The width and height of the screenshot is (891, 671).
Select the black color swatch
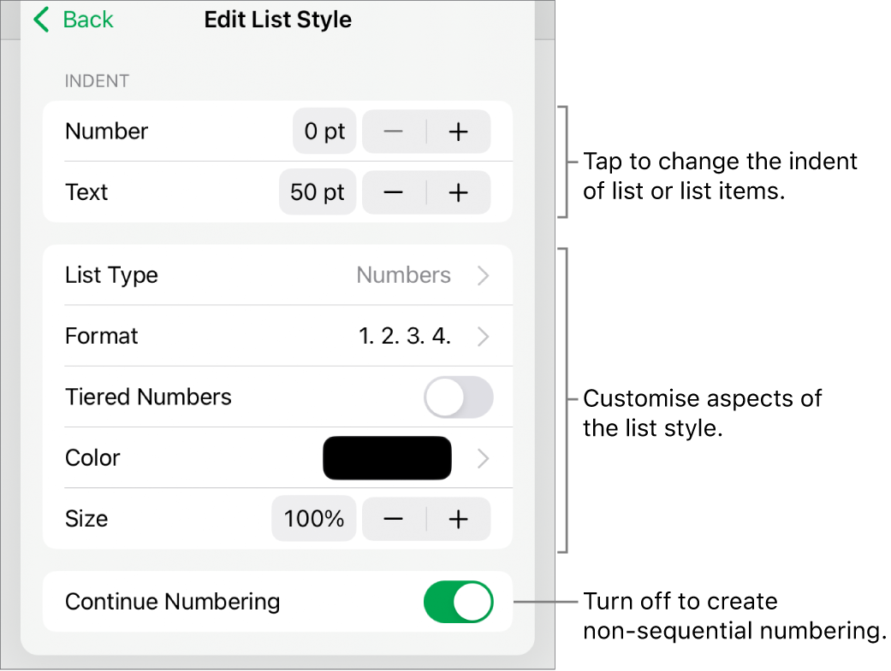tap(387, 457)
